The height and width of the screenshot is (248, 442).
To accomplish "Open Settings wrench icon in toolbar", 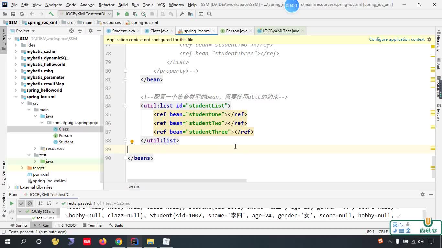I will click(x=182, y=14).
